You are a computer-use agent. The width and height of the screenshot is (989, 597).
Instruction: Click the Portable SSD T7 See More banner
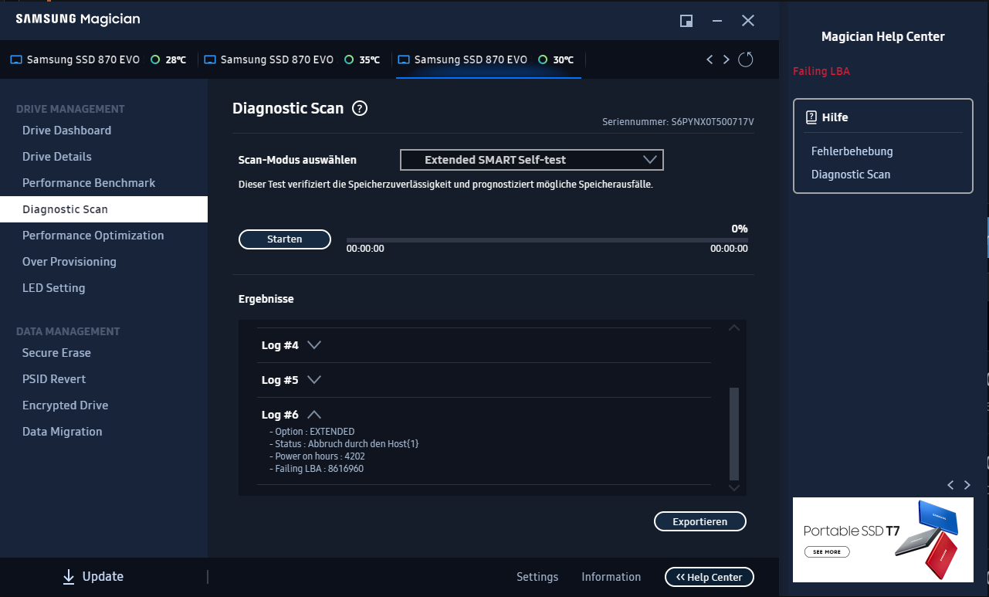883,540
